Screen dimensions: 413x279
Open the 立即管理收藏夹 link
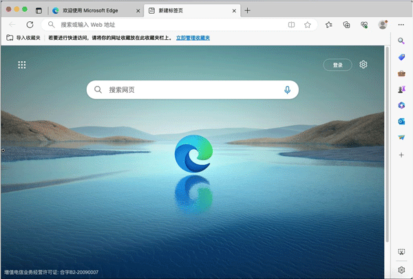click(193, 38)
